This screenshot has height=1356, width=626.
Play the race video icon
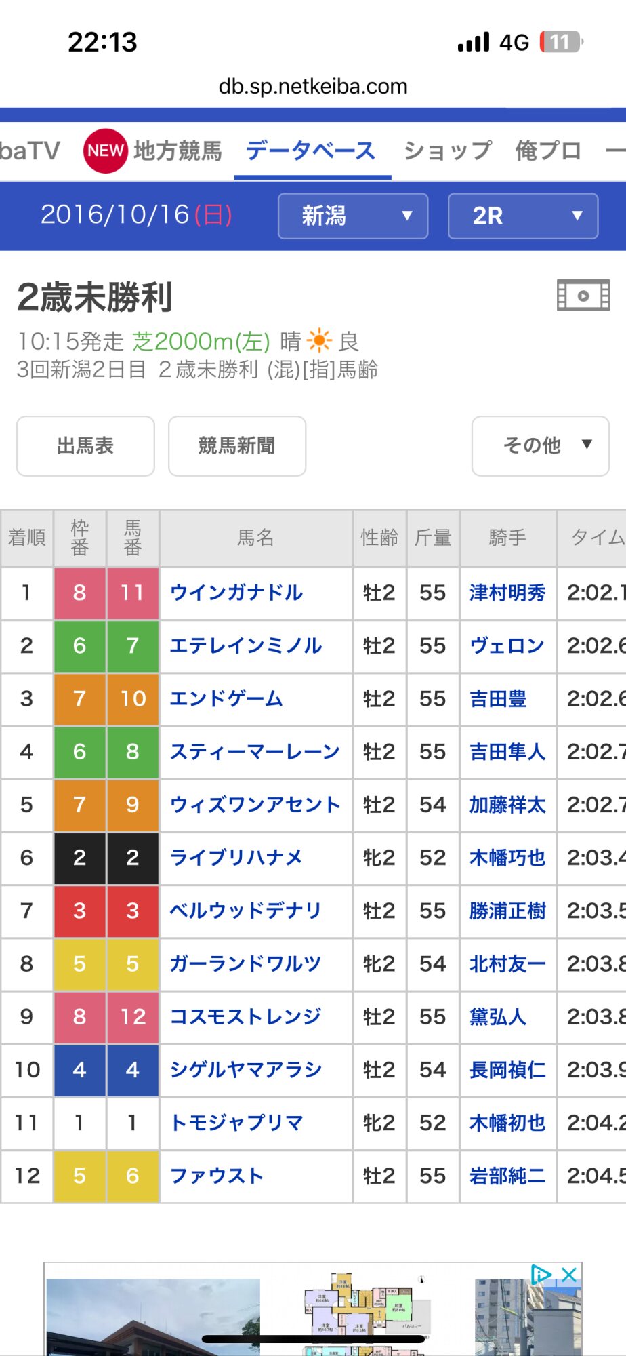[x=583, y=296]
